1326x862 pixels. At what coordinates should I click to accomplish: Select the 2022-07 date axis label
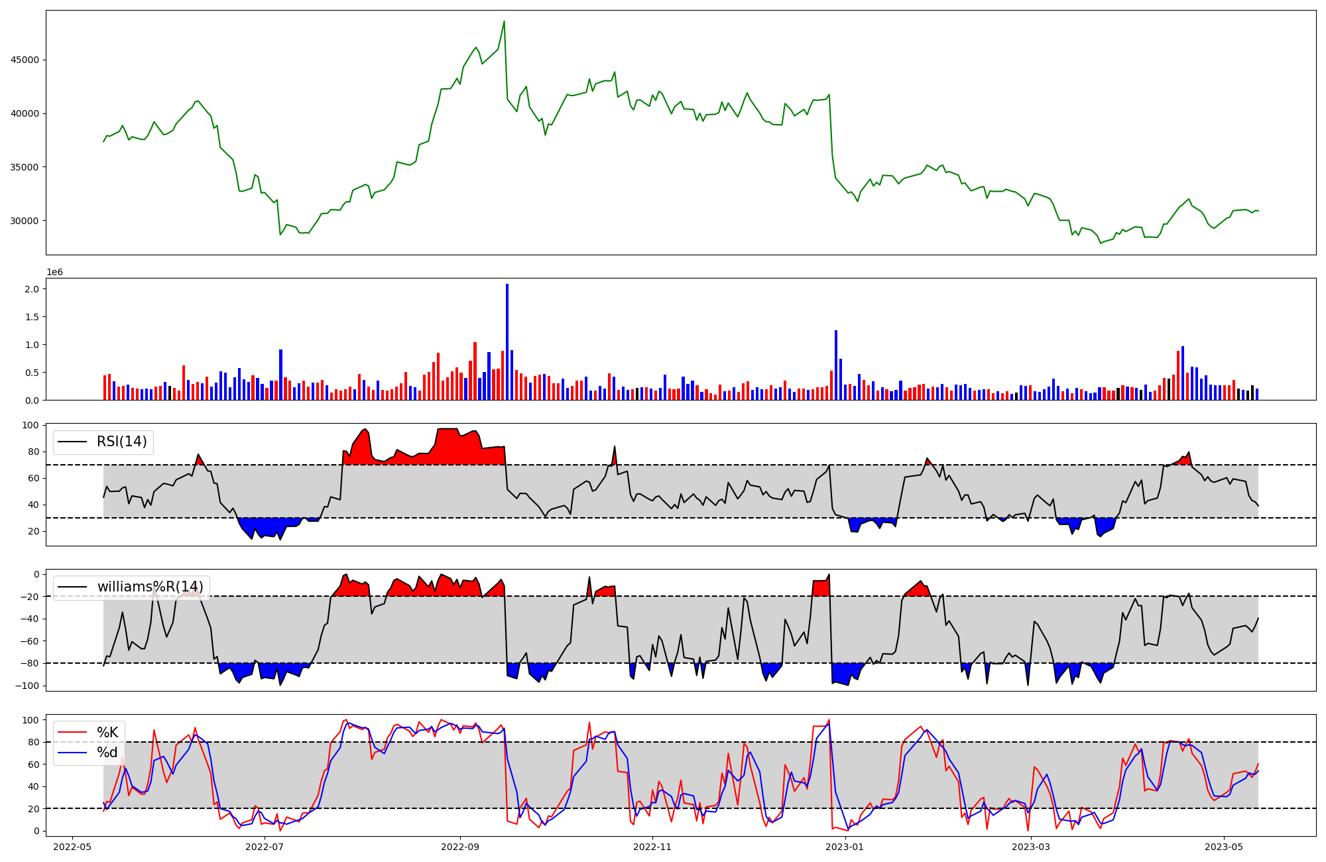(265, 847)
